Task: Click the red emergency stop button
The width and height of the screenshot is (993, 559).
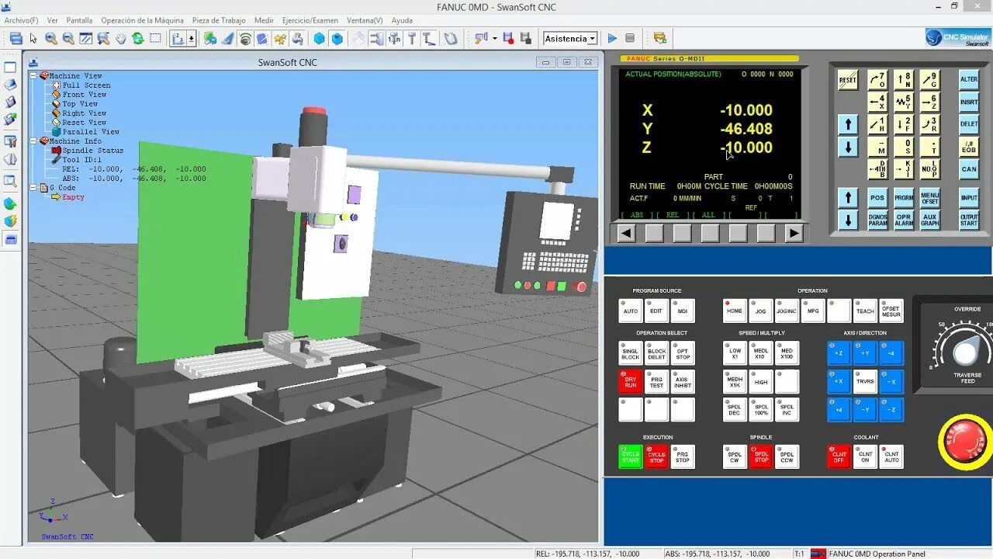Action: [x=965, y=442]
